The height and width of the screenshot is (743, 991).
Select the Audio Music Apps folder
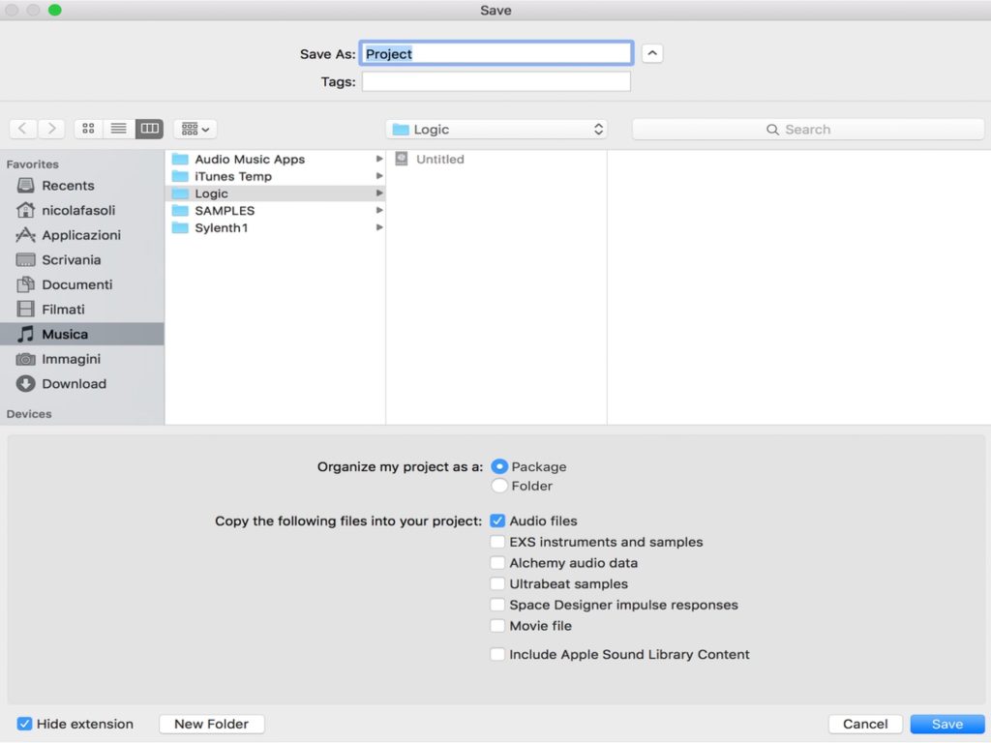pos(250,160)
